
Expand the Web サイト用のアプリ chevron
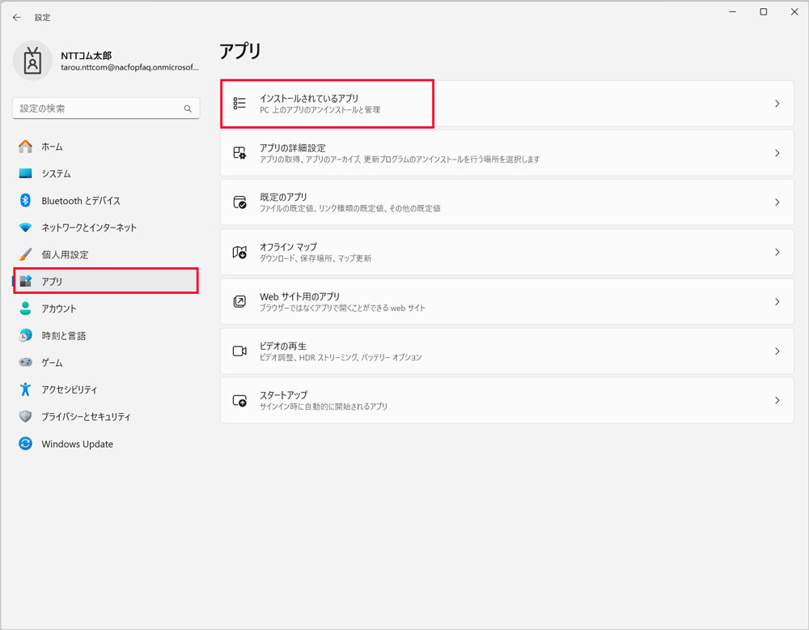pos(777,301)
